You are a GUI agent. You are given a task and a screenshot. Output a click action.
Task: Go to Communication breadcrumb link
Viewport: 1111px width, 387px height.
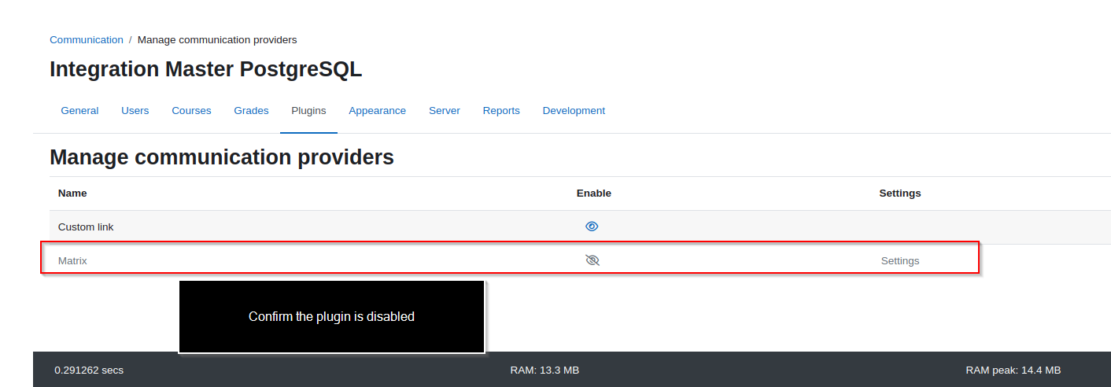[87, 39]
